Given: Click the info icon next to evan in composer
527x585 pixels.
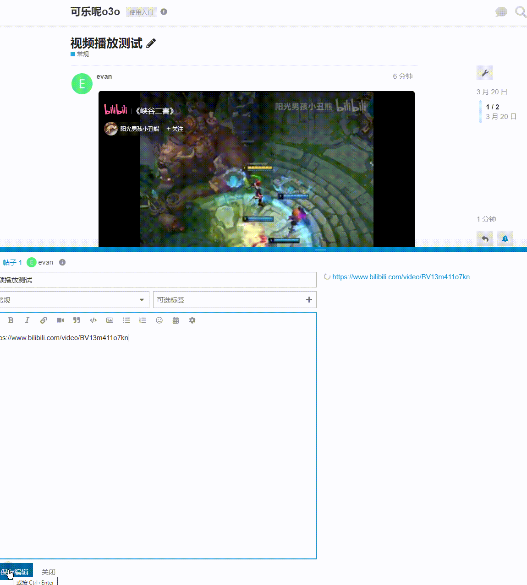Looking at the screenshot, I should pyautogui.click(x=62, y=262).
